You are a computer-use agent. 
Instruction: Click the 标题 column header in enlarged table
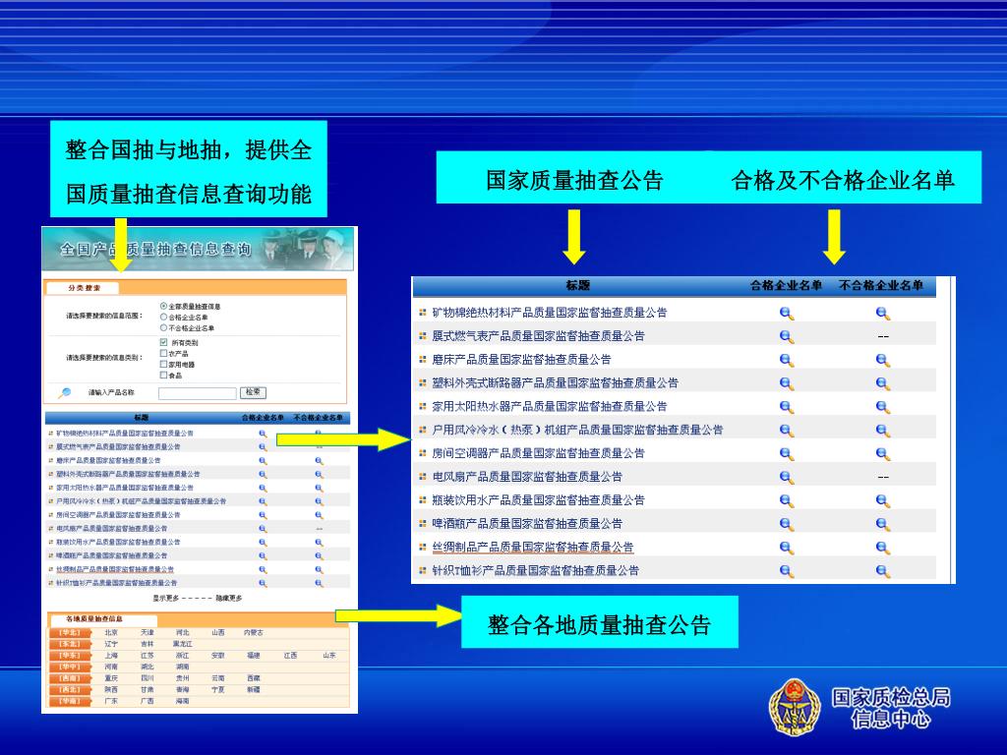point(577,286)
